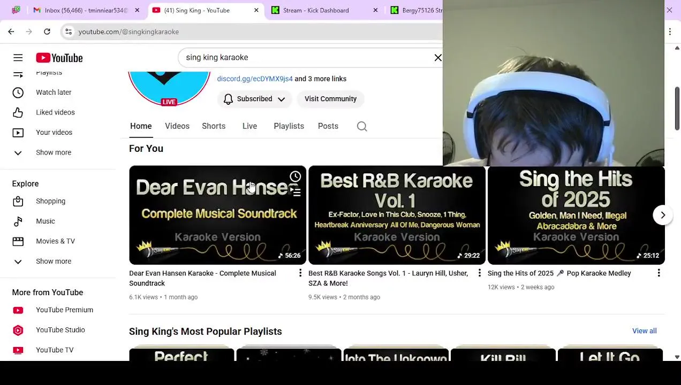
Task: Click the Sing King channel avatar LIVE
Action: [169, 88]
